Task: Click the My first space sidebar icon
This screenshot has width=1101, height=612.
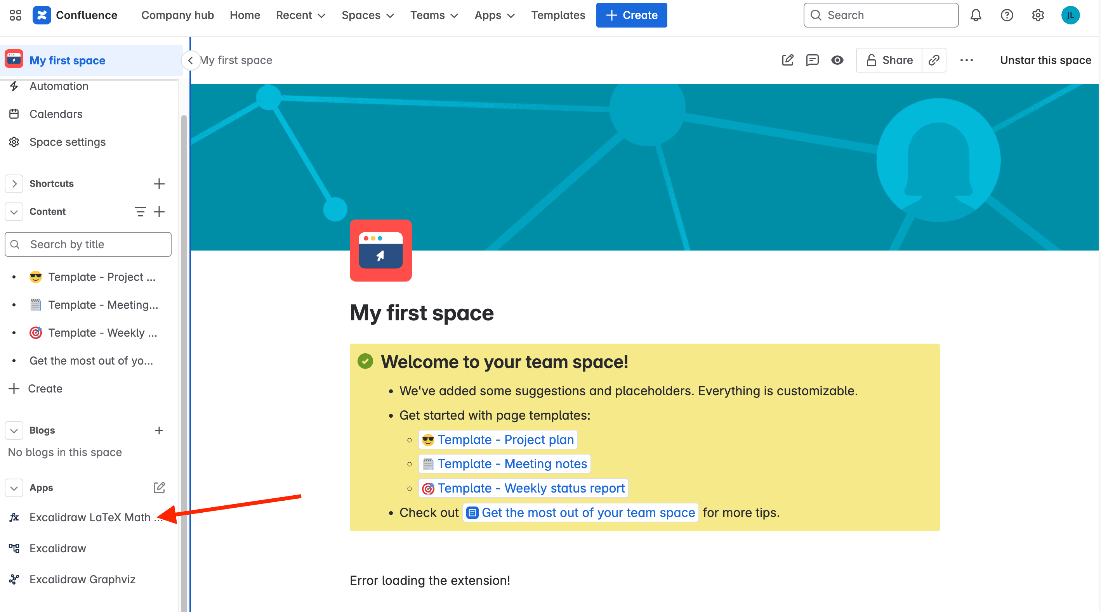Action: (x=14, y=59)
